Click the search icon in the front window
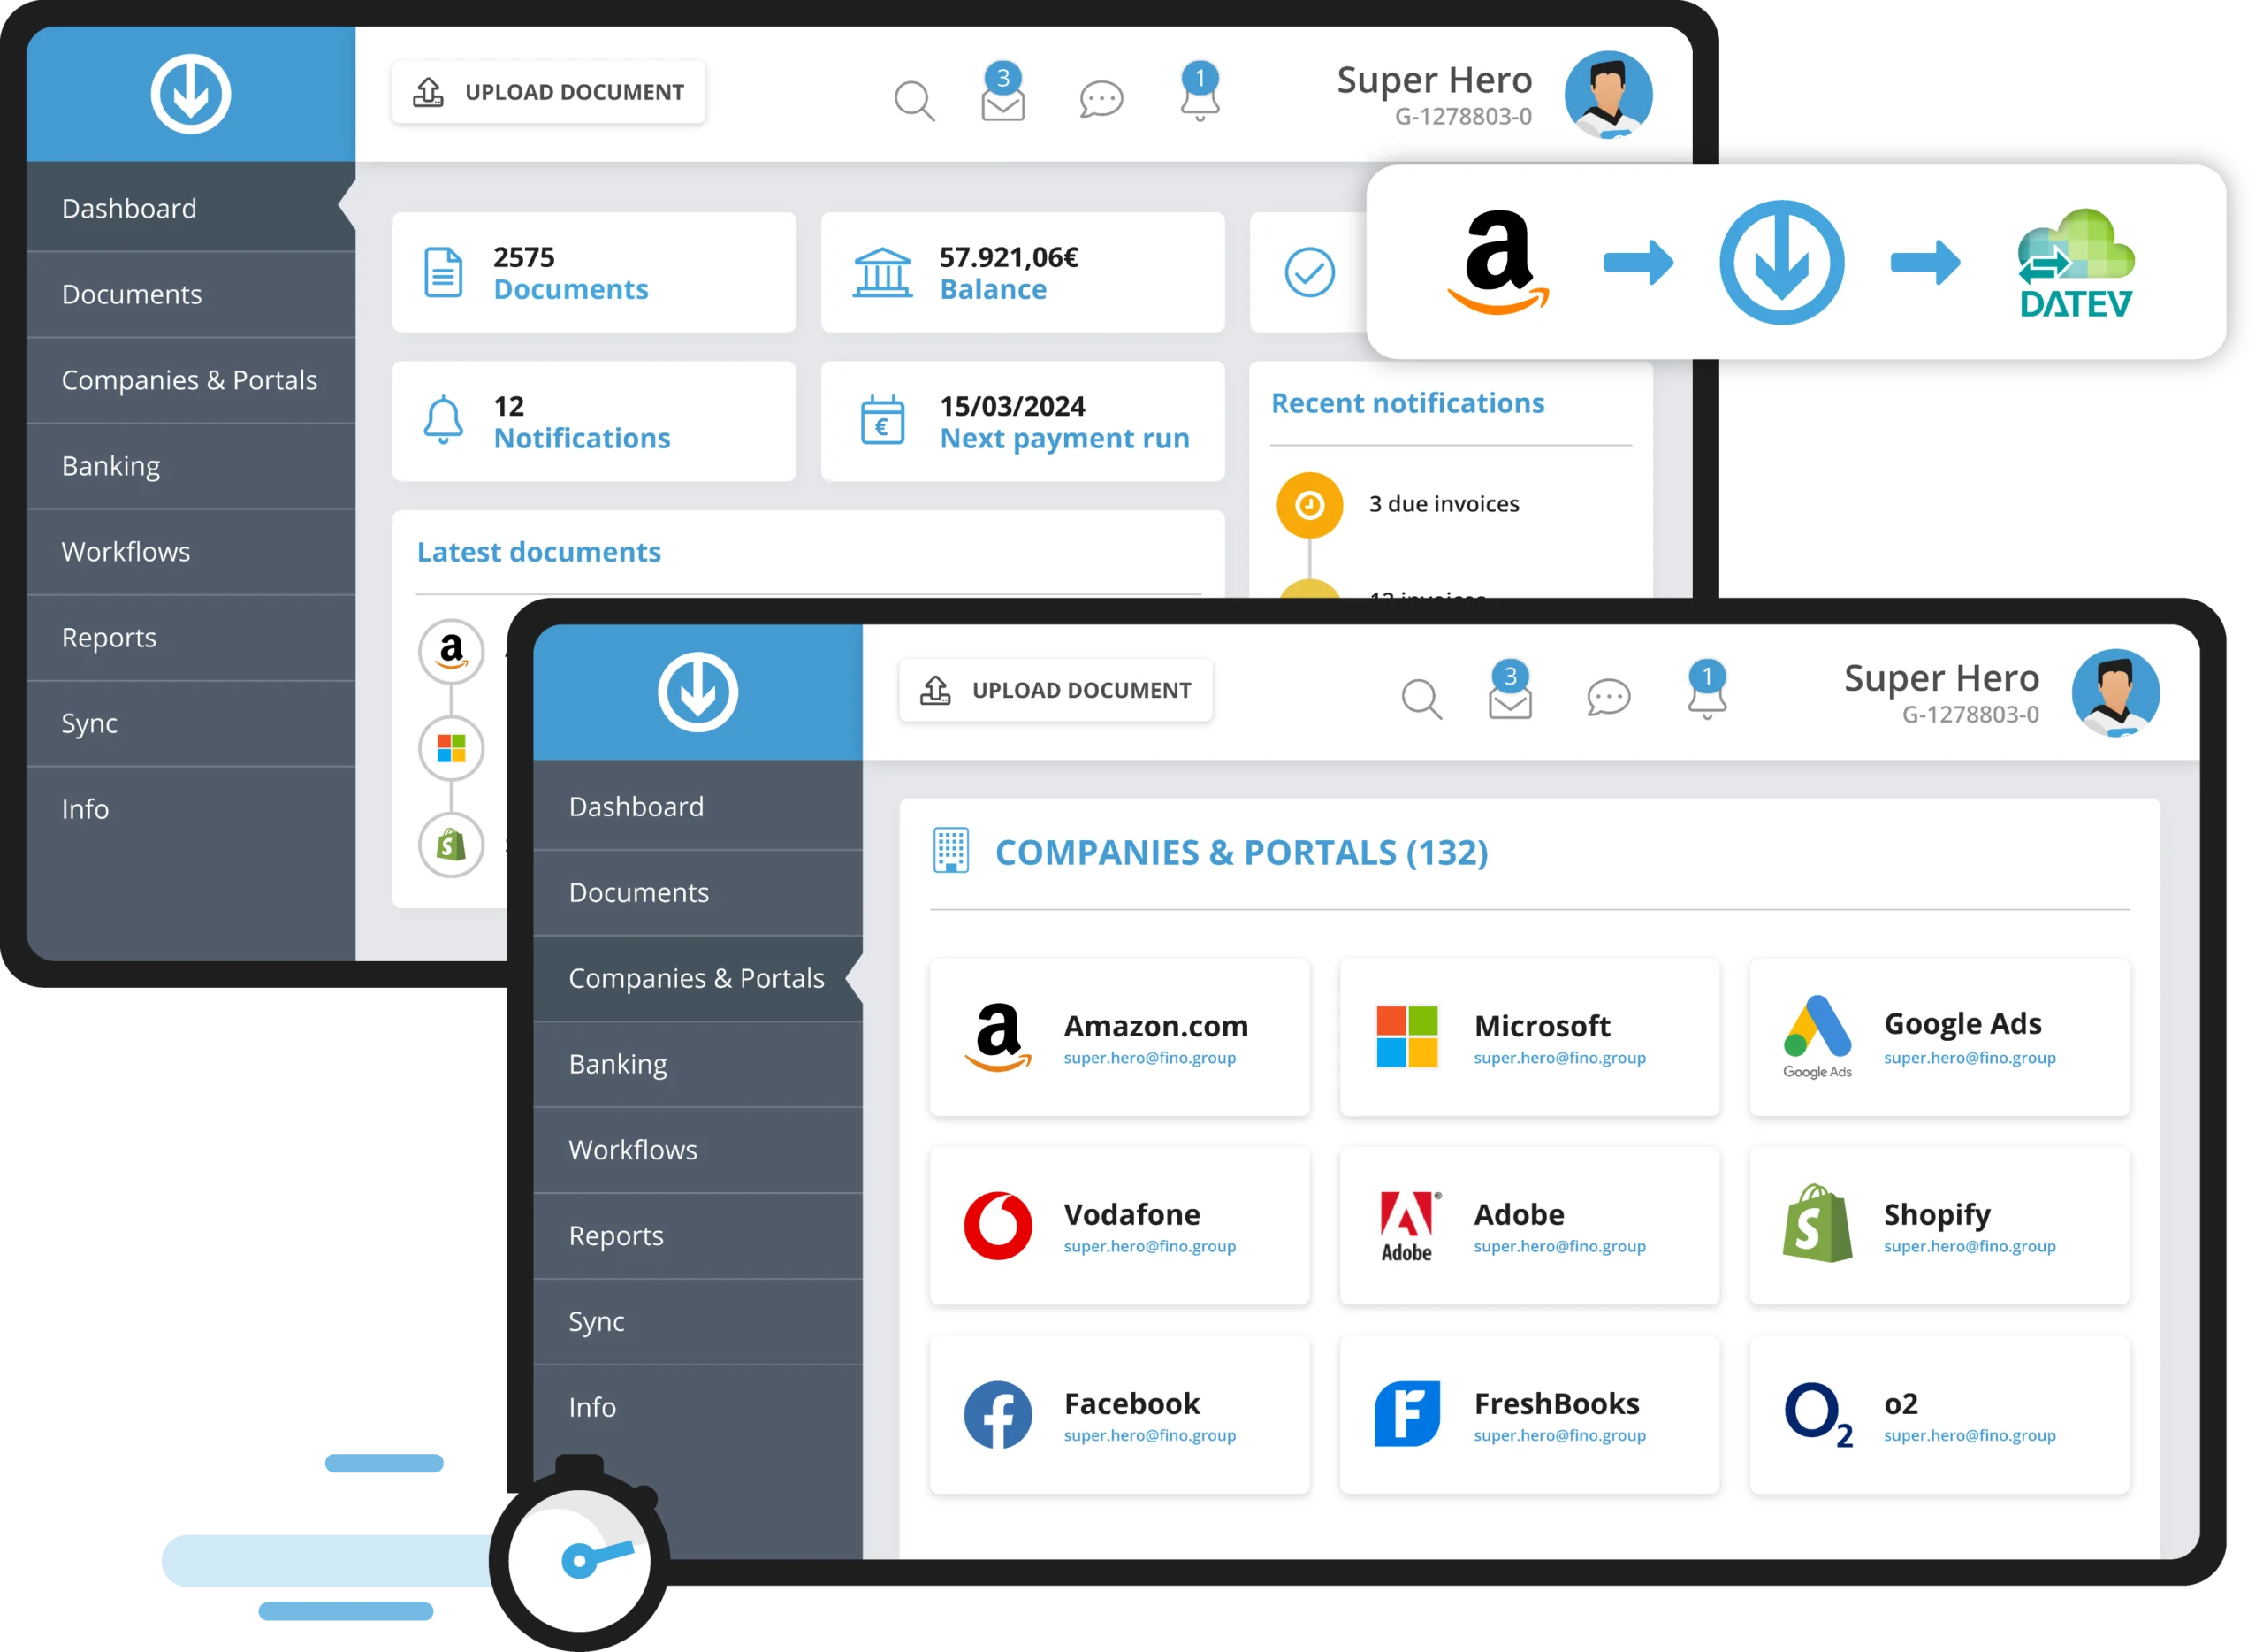 coord(1421,699)
